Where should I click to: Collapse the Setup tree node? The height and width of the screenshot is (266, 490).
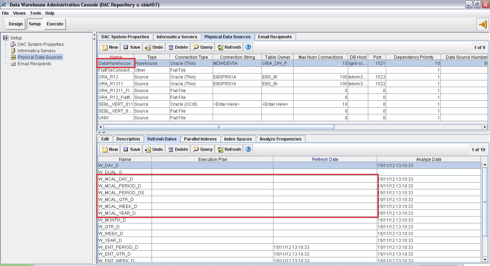(5, 38)
